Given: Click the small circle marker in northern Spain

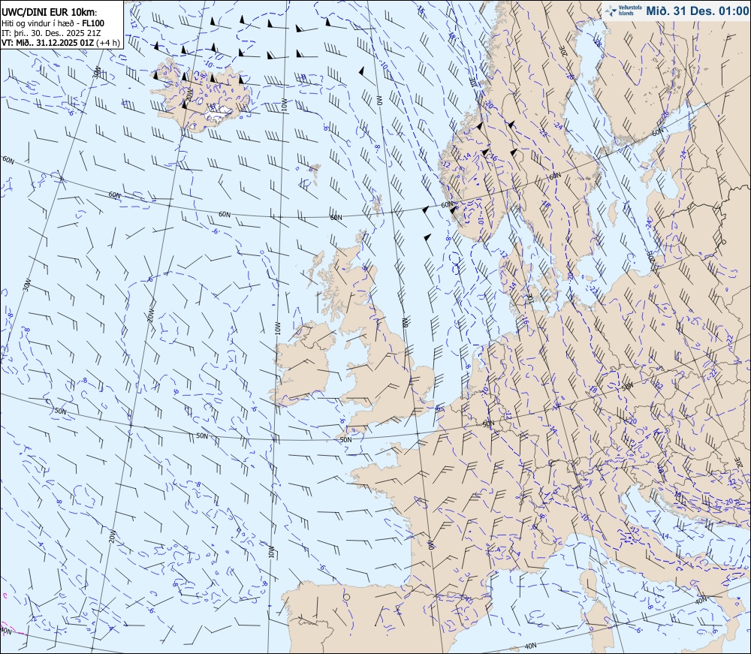Looking at the screenshot, I should point(347,598).
